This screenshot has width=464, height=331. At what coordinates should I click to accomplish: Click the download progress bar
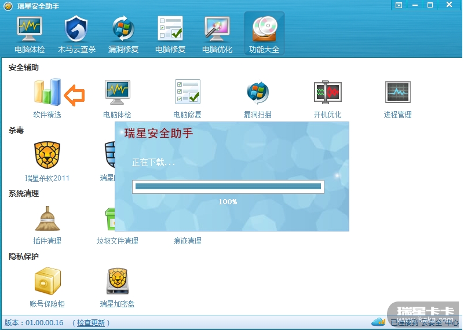[228, 186]
